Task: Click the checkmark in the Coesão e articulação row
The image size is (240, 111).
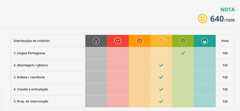Action: click(x=161, y=89)
